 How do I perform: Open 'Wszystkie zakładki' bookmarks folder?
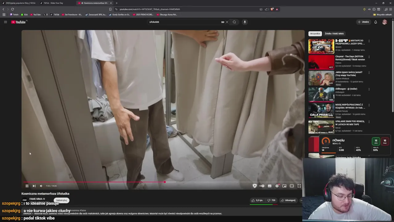[x=383, y=14]
